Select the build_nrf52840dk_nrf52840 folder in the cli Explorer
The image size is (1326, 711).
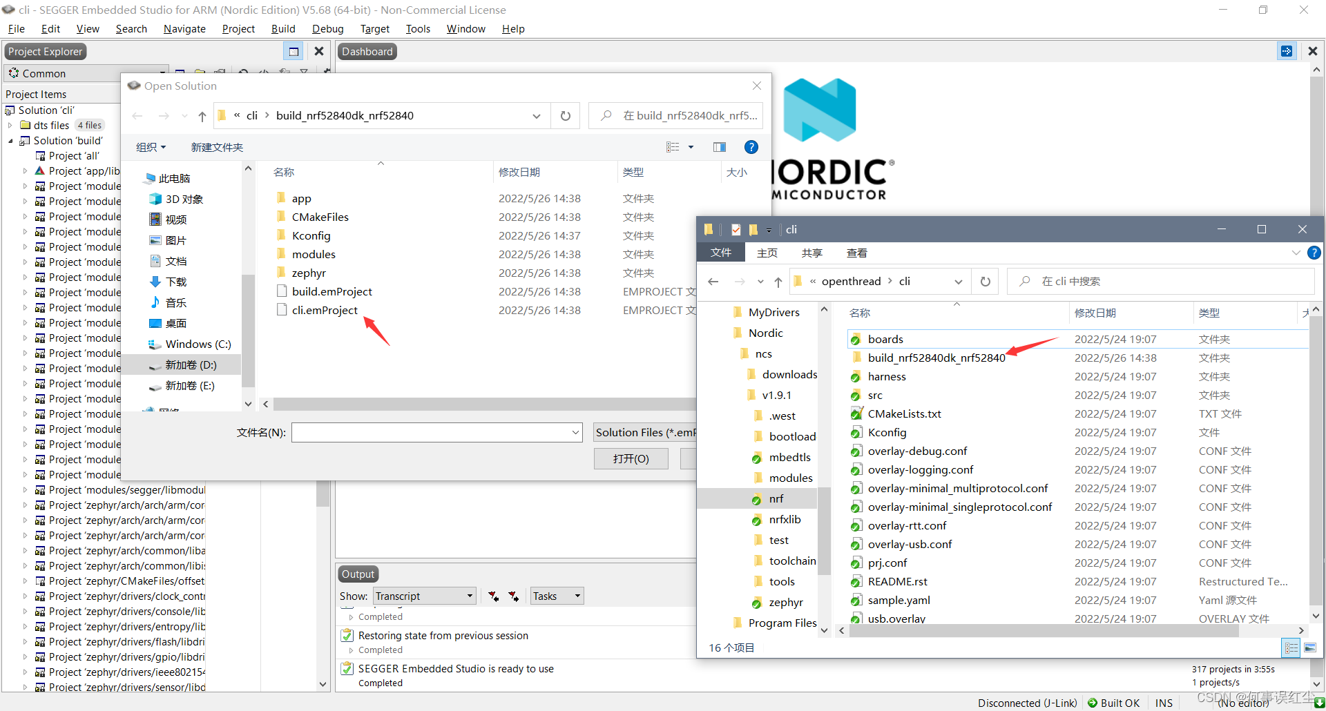pyautogui.click(x=936, y=358)
